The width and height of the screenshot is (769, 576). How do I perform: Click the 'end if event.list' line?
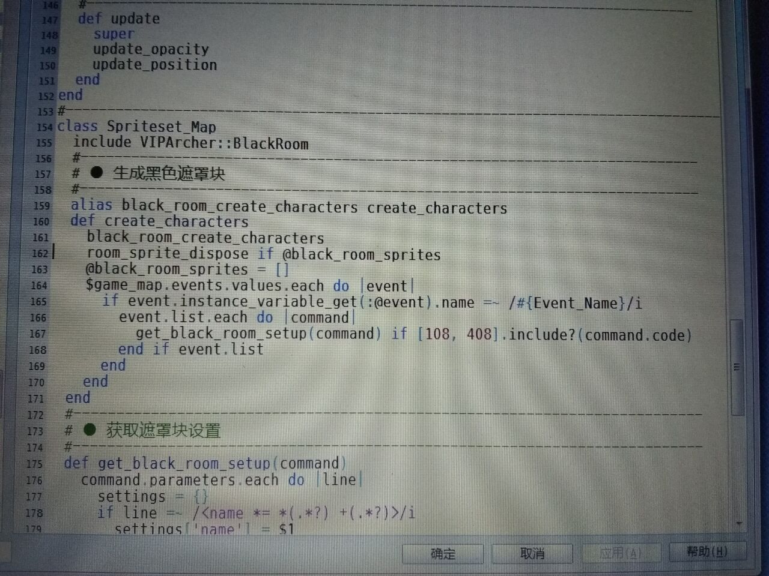[190, 349]
